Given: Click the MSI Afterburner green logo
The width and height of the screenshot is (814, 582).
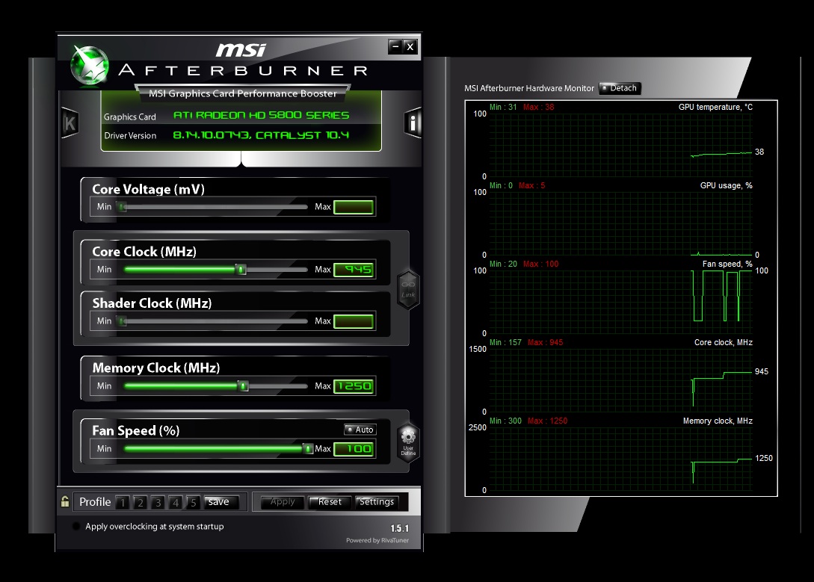Looking at the screenshot, I should pyautogui.click(x=89, y=65).
